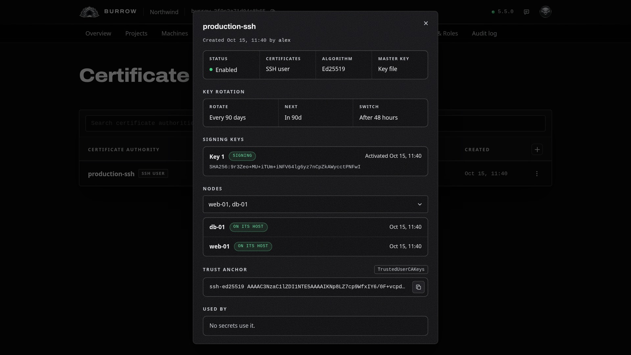Image resolution: width=631 pixels, height=355 pixels.
Task: Click the After 48 hours switch value
Action: coord(378,118)
